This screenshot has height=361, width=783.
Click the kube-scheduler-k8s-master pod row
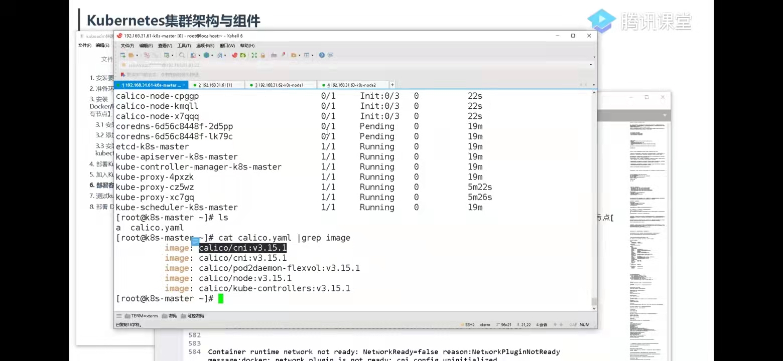click(299, 207)
